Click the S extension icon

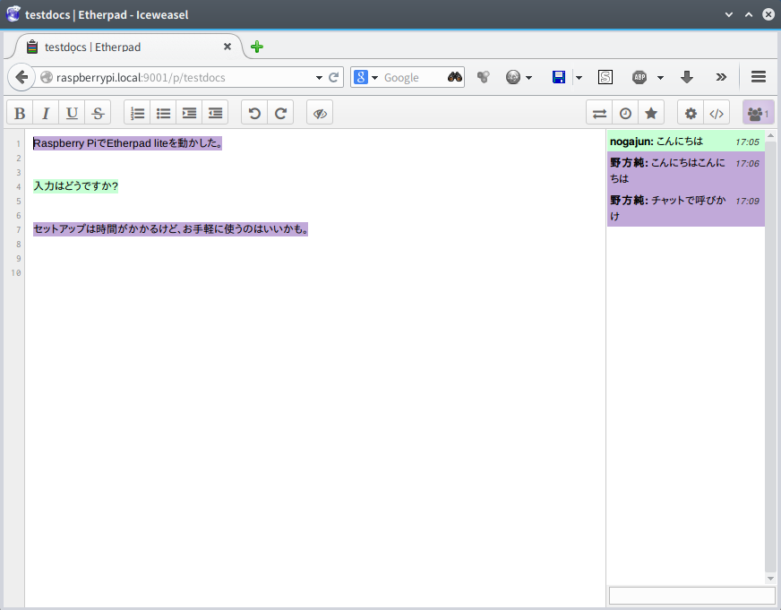[x=605, y=77]
